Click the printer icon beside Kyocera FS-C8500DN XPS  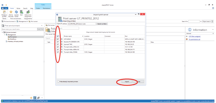pos(62,42)
